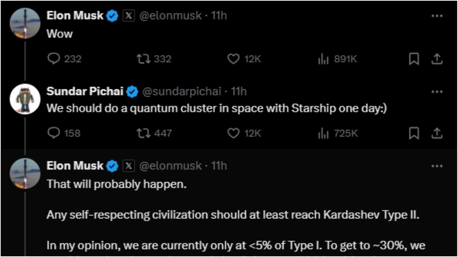Image resolution: width=458 pixels, height=257 pixels.
Task: Open more options on Sundar Pichai's tweet
Action: pyautogui.click(x=437, y=91)
